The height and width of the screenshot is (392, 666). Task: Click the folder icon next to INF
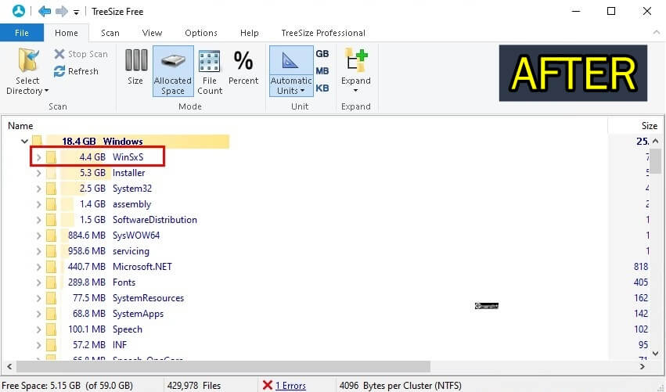pos(52,346)
